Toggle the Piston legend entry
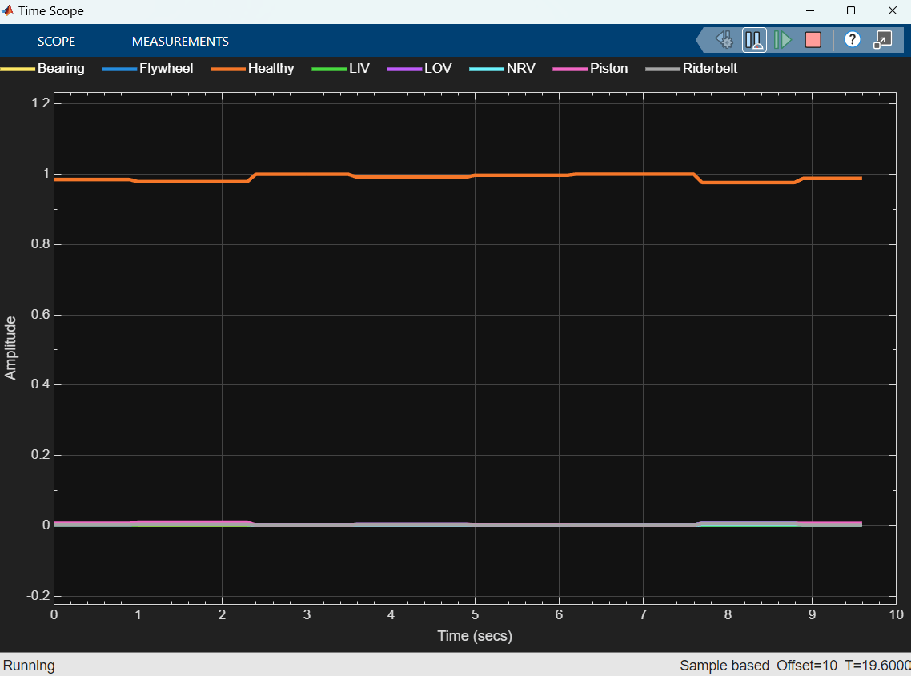Screen dimensions: 911x676 click(x=608, y=69)
